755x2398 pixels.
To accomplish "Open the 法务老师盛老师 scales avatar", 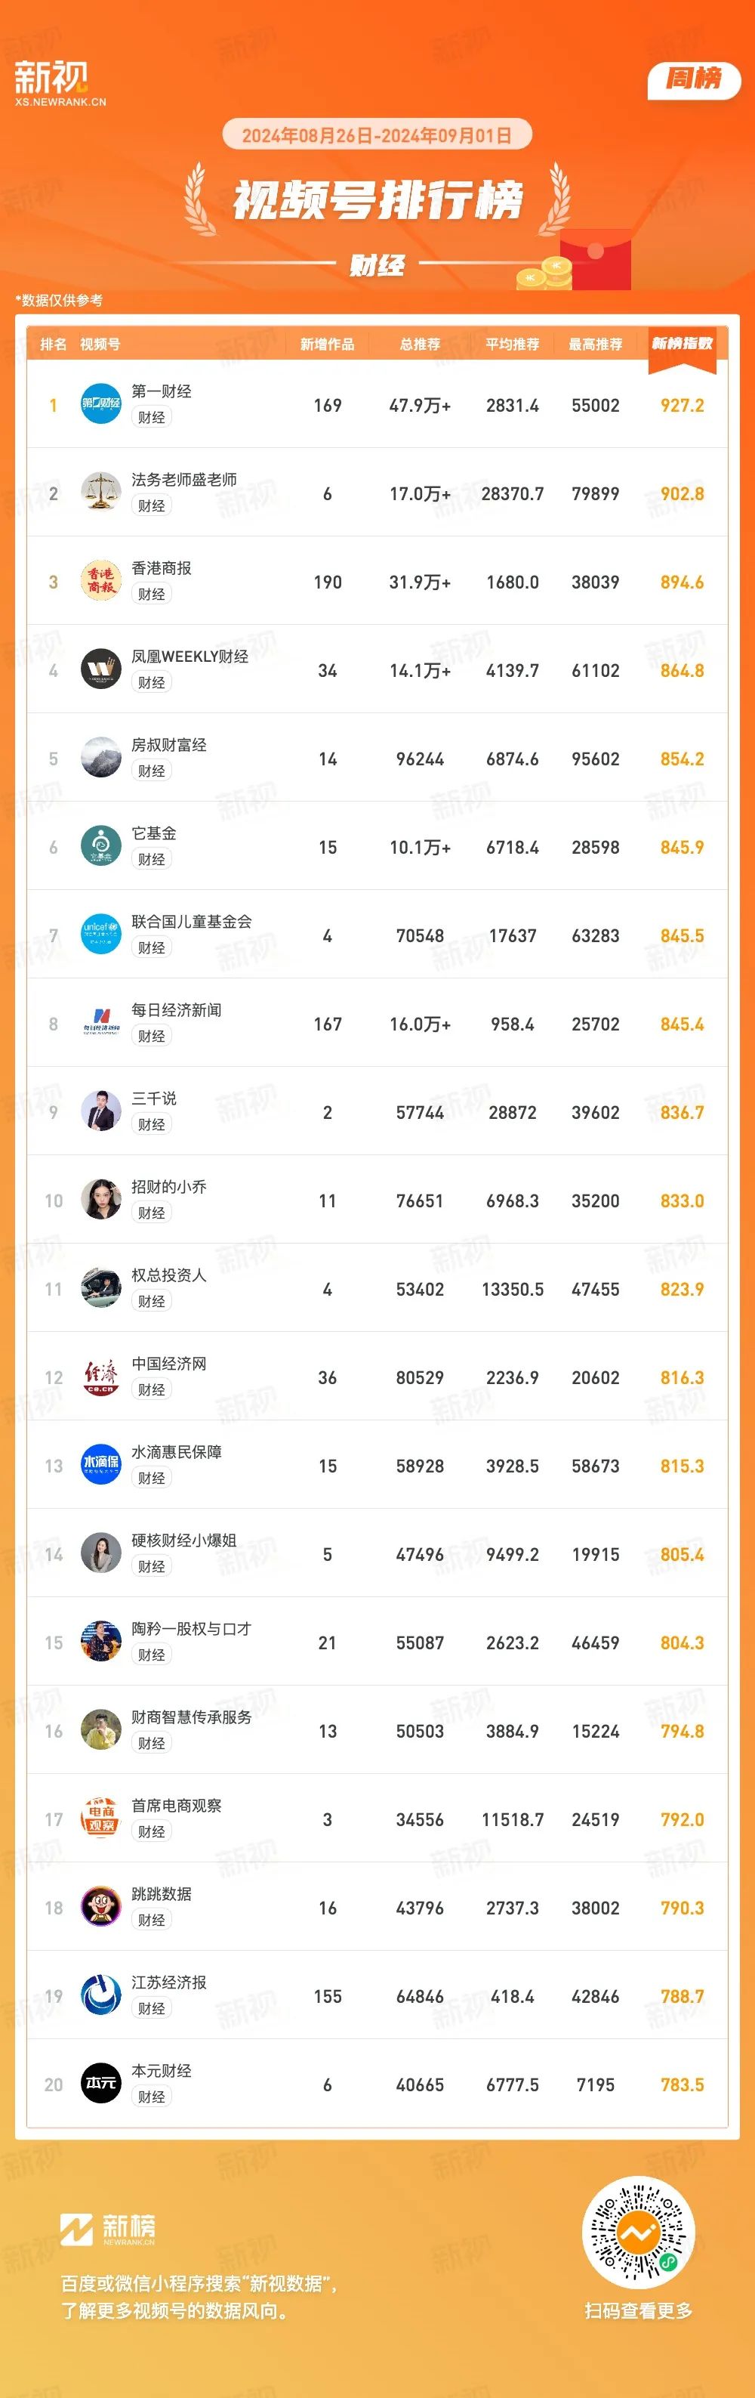I will (x=100, y=493).
